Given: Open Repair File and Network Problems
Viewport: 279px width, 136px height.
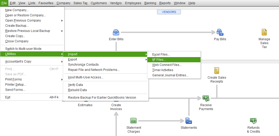Looking at the screenshot, I should [x=106, y=70].
